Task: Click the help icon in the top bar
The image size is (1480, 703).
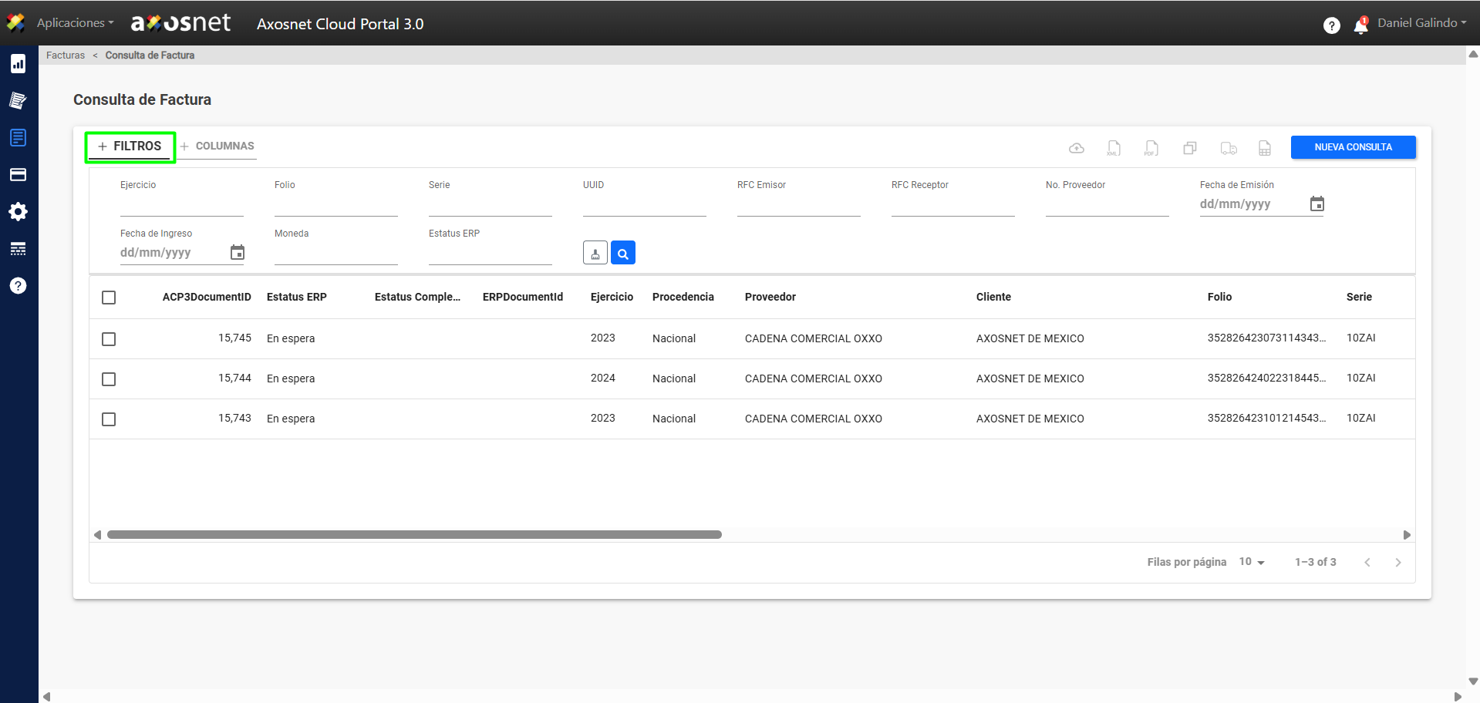Action: click(1331, 25)
